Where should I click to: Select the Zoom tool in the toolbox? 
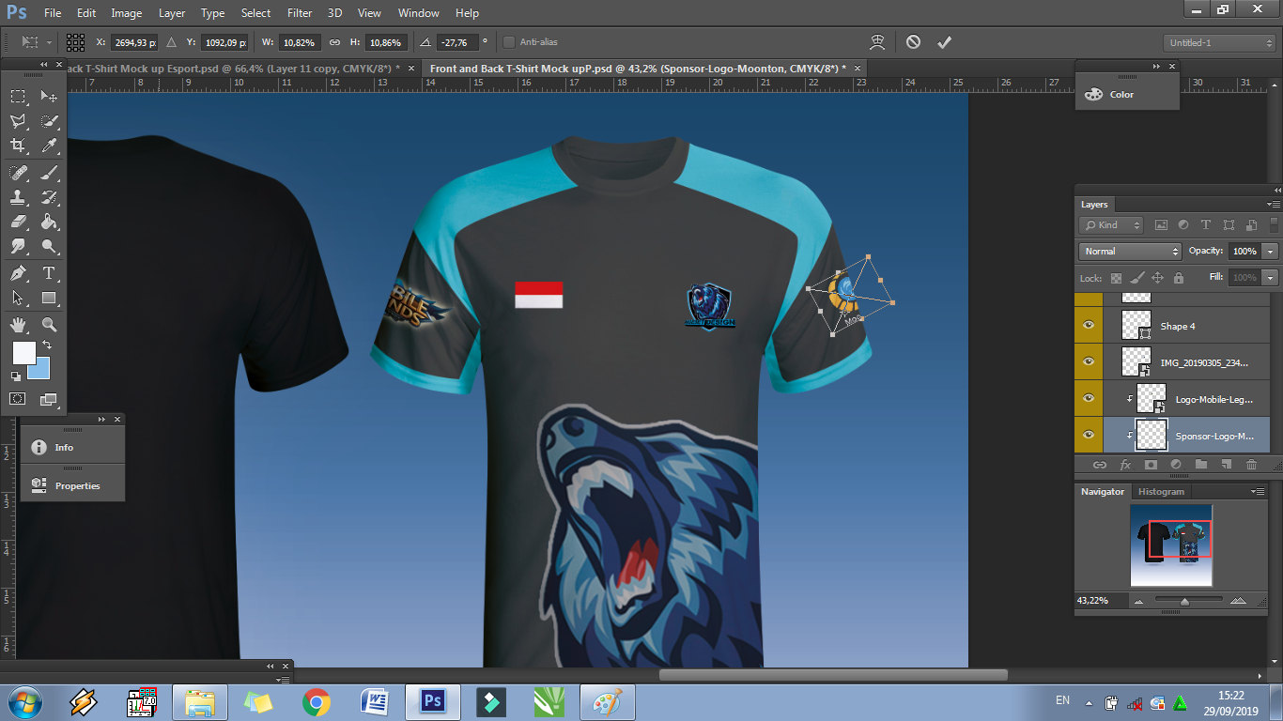(x=50, y=325)
